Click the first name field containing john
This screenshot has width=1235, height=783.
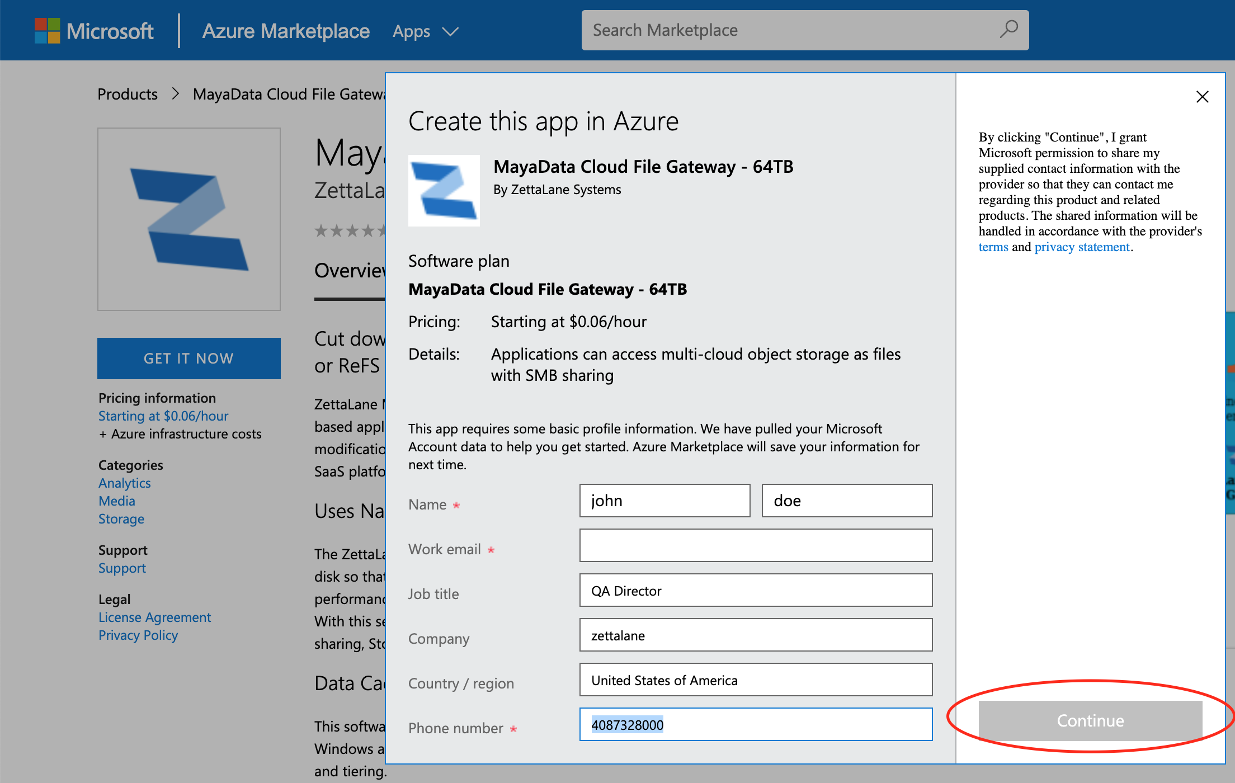click(x=664, y=501)
